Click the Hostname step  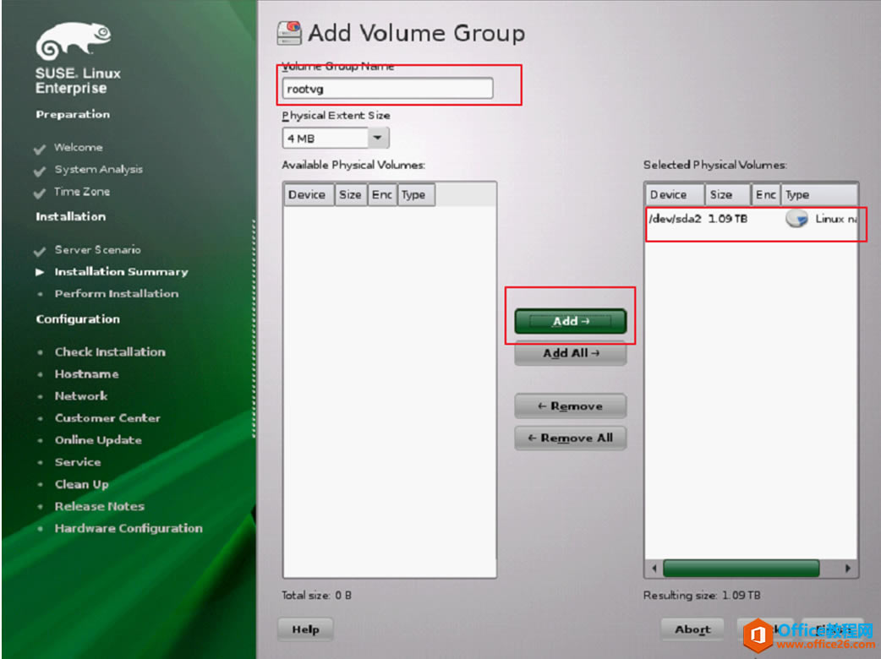coord(86,373)
